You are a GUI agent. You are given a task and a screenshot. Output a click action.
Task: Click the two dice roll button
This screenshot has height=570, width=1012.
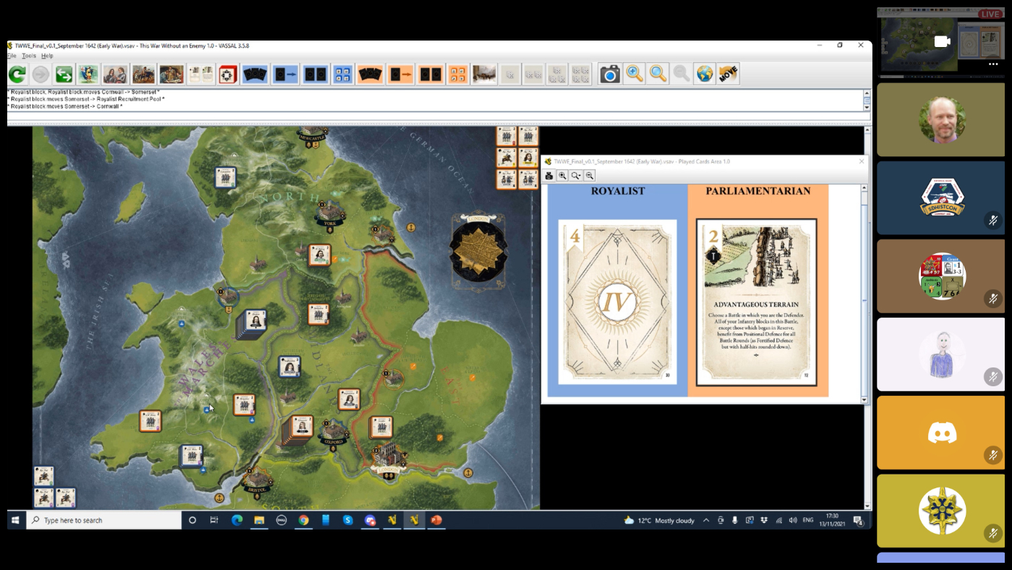click(x=533, y=74)
